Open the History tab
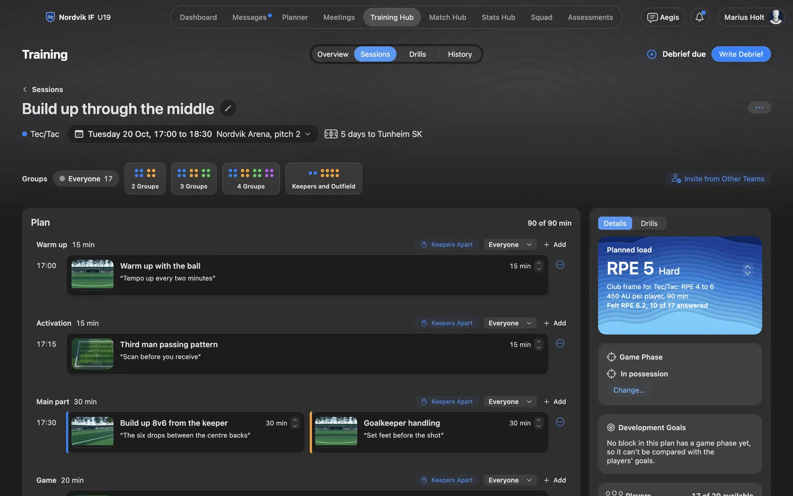The width and height of the screenshot is (793, 496). (x=460, y=54)
